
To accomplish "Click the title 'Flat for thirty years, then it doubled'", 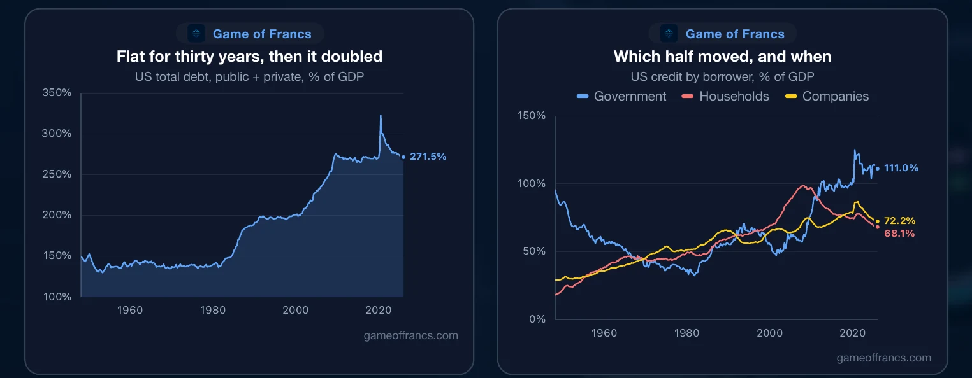I will (x=249, y=57).
